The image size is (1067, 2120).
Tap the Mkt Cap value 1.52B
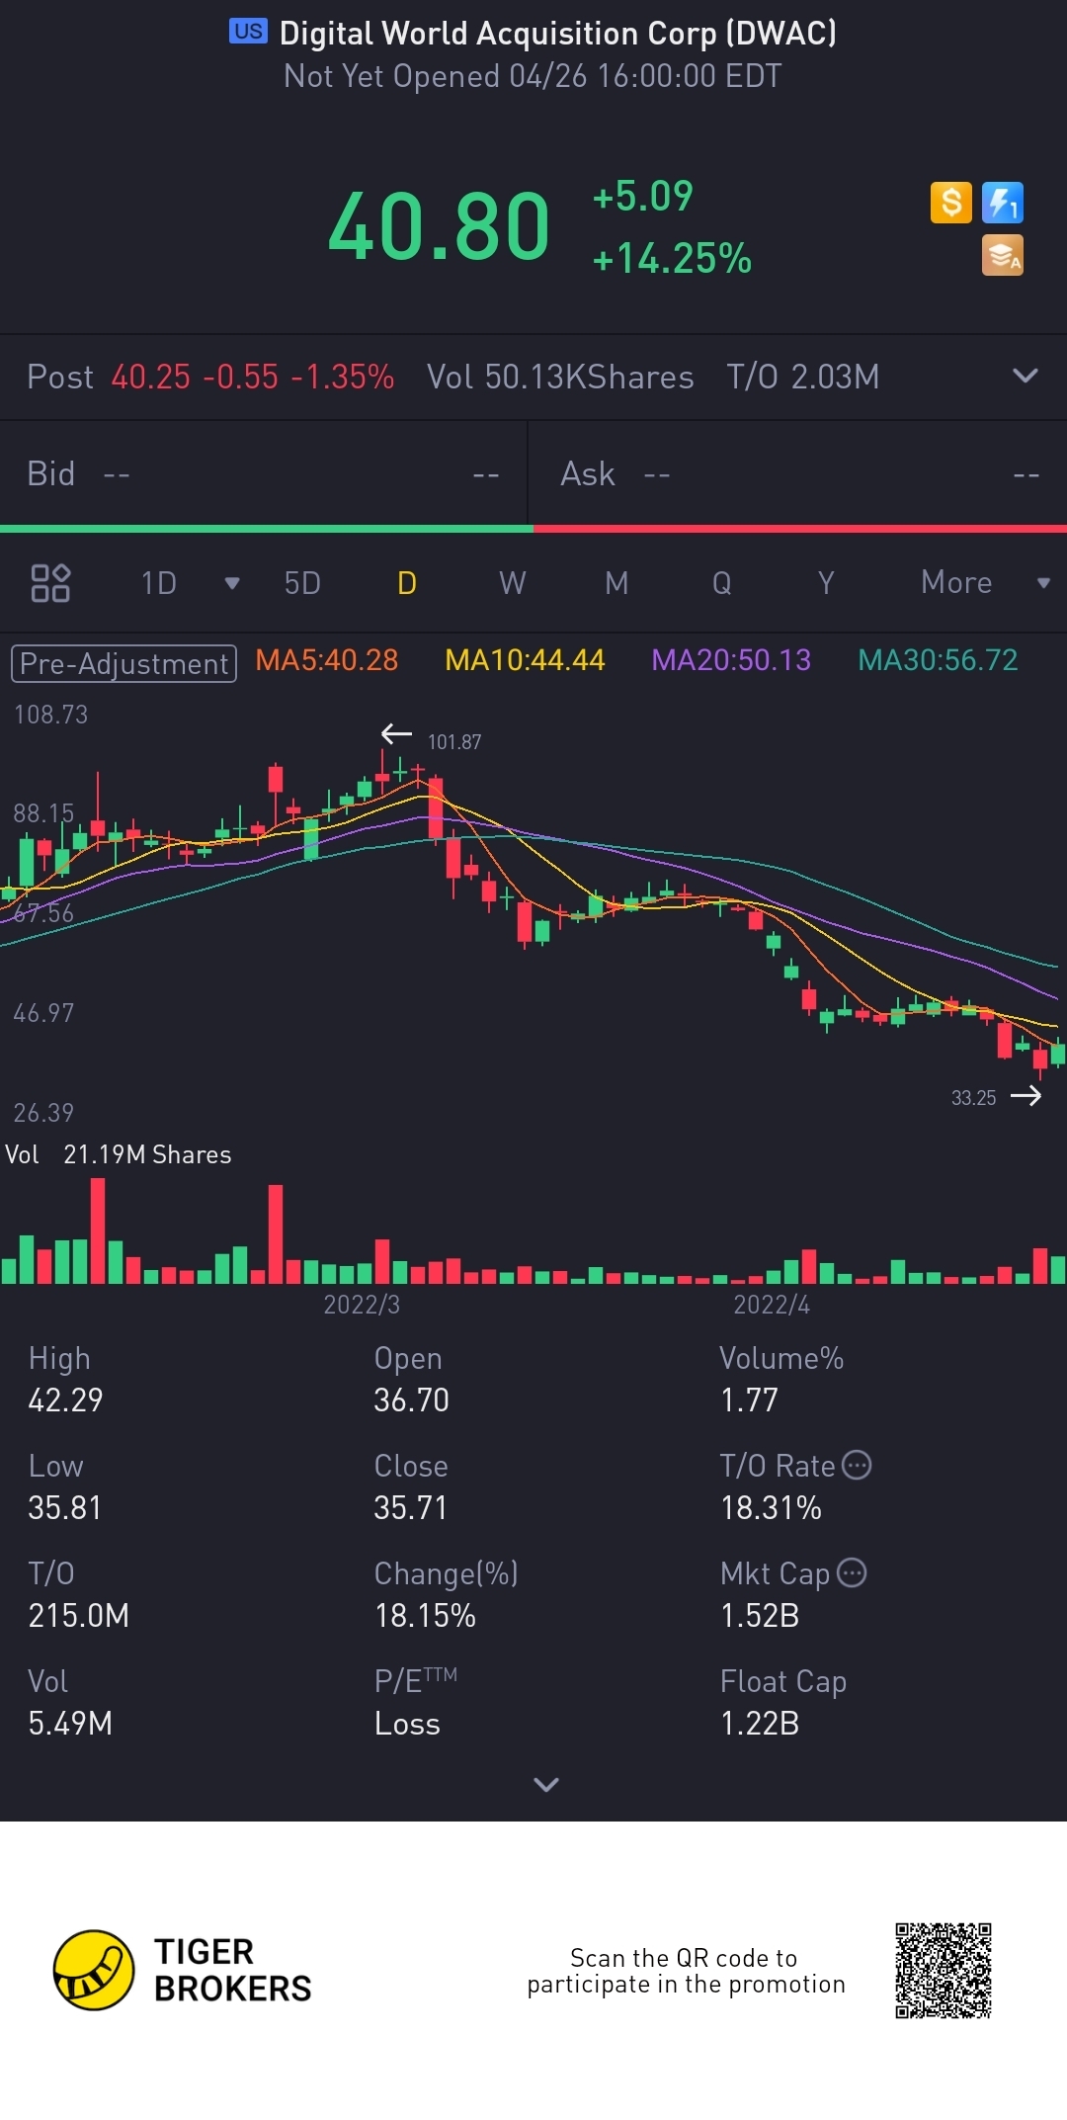click(x=760, y=1616)
